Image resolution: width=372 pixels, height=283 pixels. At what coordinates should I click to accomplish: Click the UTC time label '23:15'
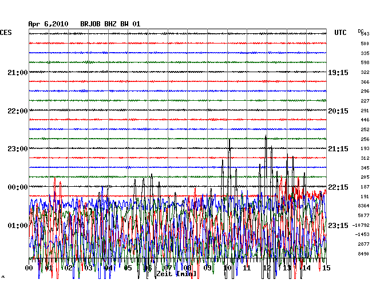pyautogui.click(x=338, y=225)
